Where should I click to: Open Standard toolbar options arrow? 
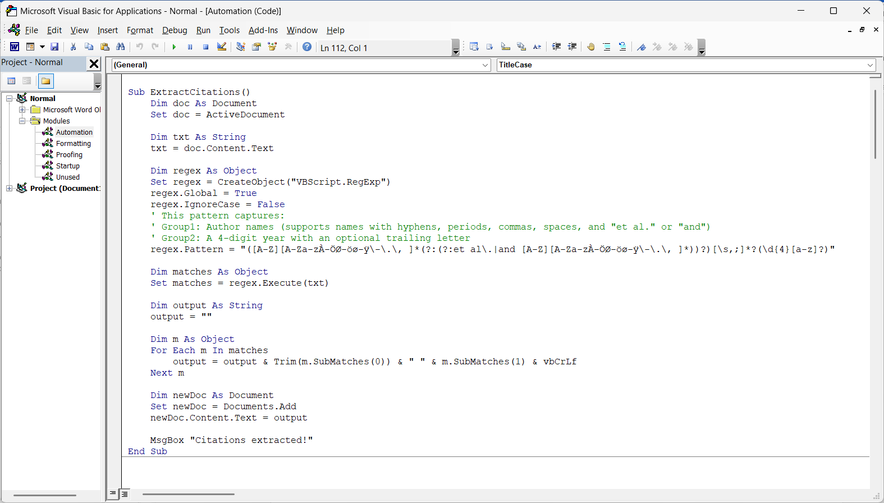456,48
